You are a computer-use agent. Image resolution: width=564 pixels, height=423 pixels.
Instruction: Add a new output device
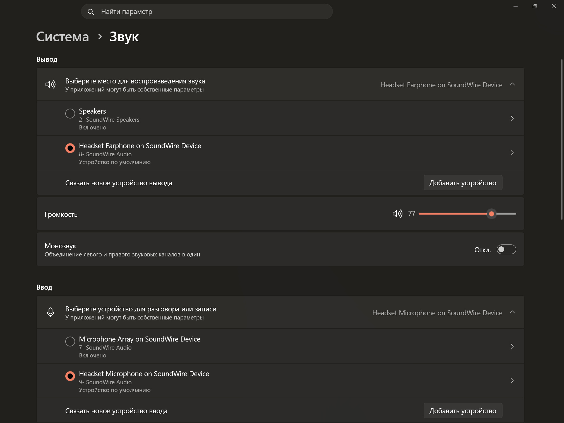click(463, 183)
